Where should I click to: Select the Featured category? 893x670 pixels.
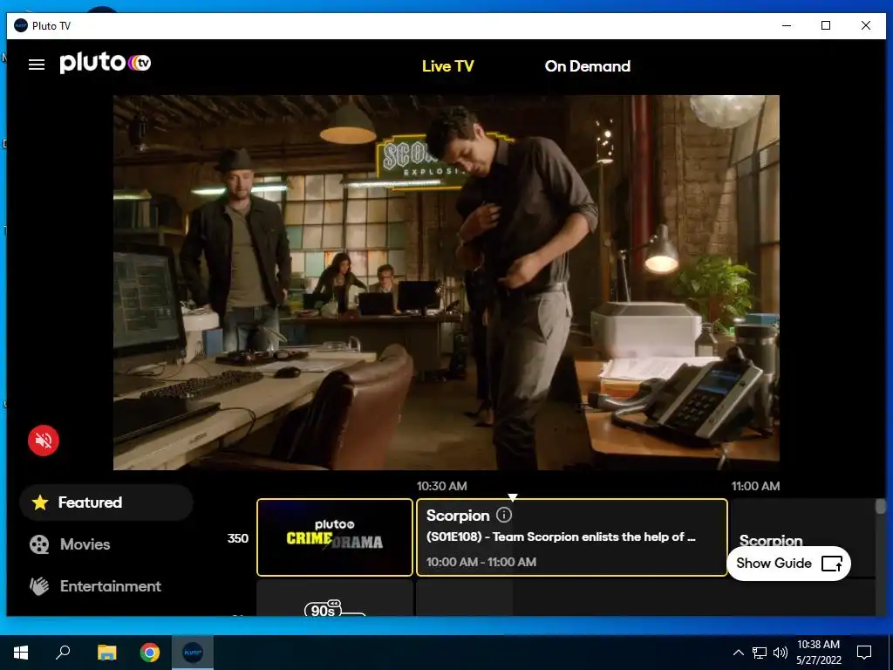coord(106,502)
